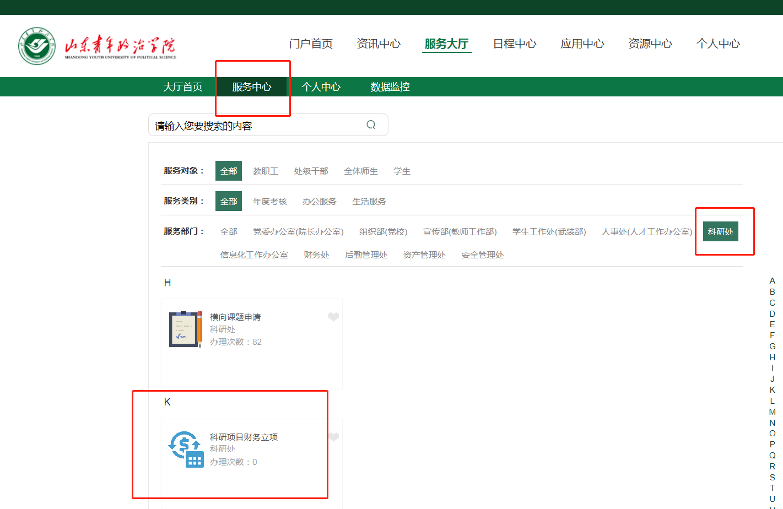Open the 横向课题申请 clipboard icon
The image size is (783, 509).
(185, 329)
